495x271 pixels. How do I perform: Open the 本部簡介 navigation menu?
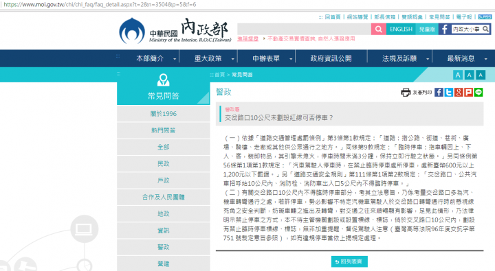150,58
